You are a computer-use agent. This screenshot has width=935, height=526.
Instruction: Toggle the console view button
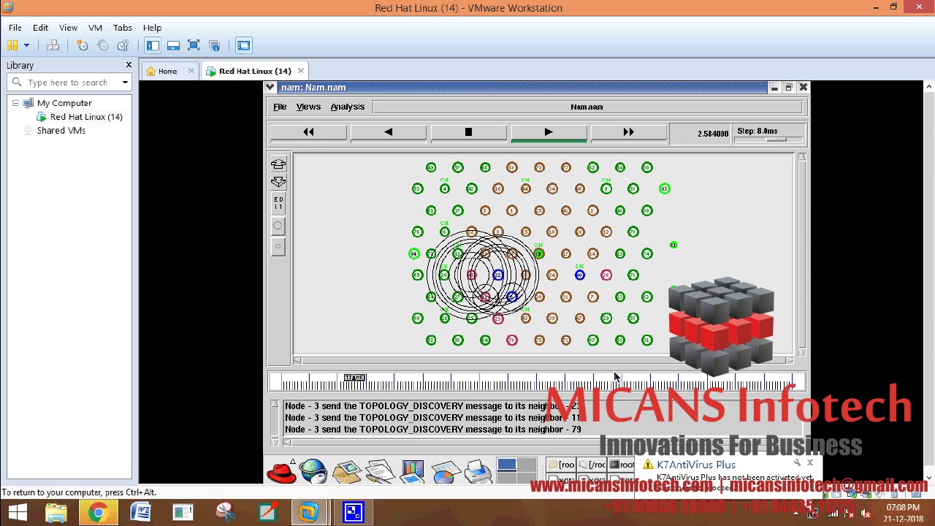[x=243, y=45]
